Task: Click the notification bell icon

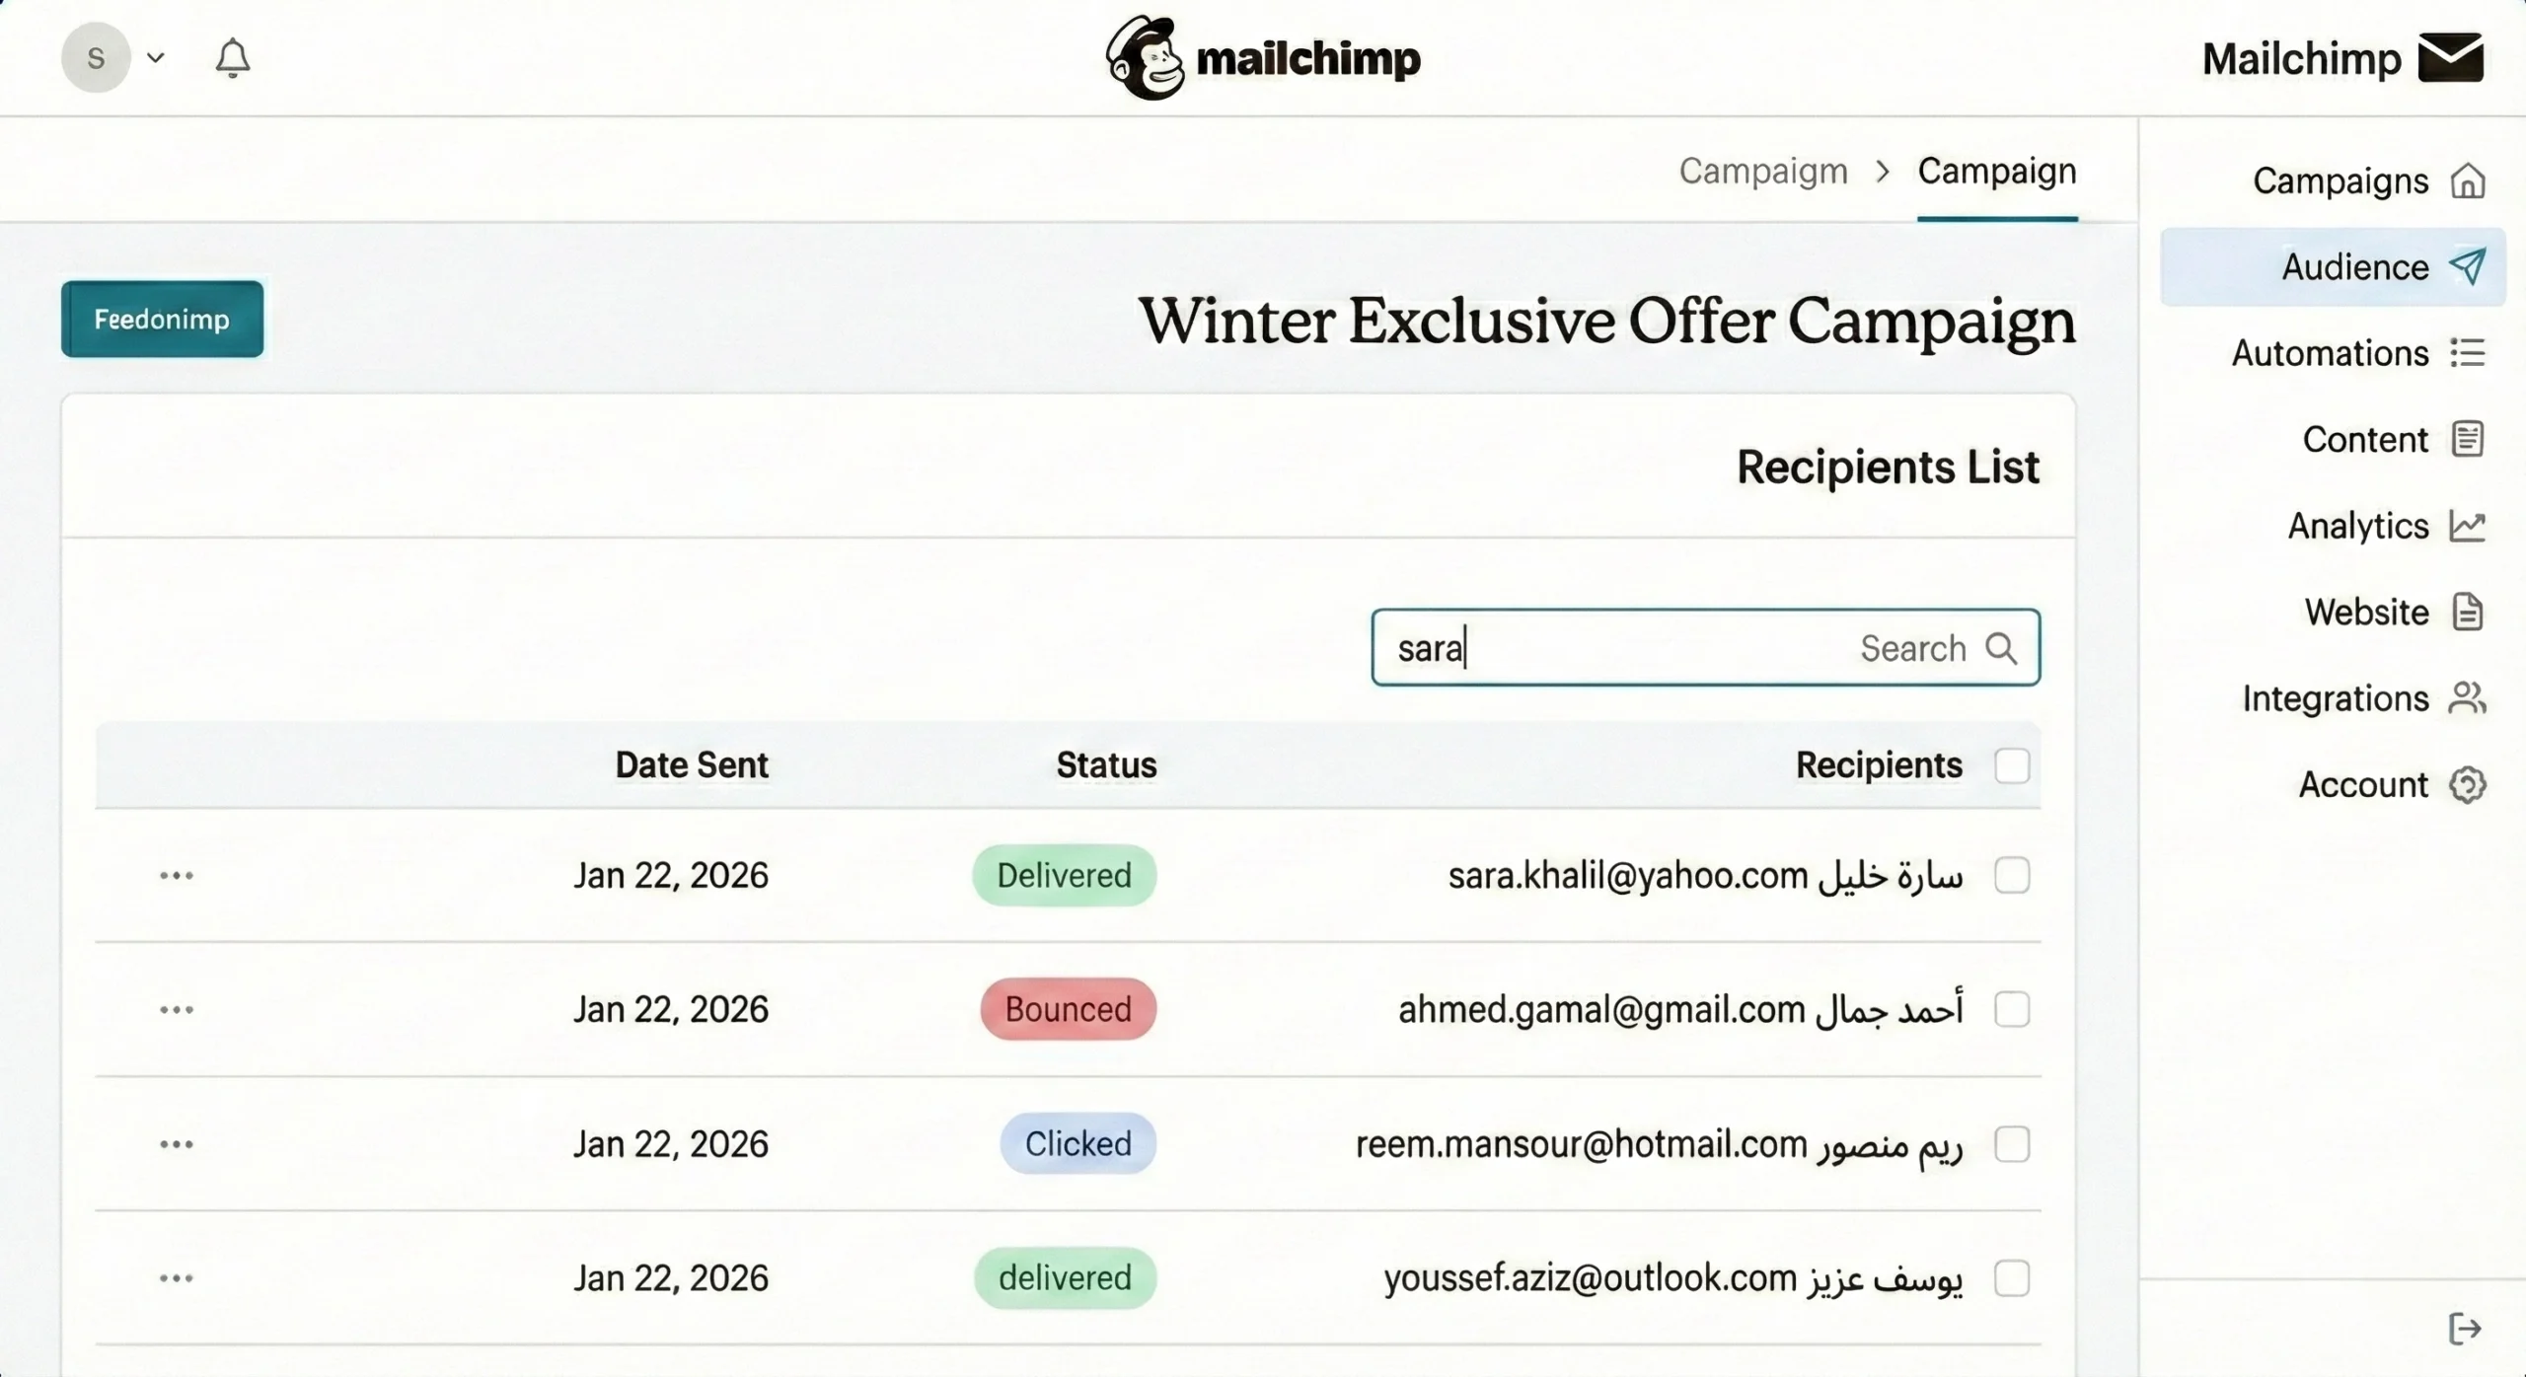Action: point(233,58)
